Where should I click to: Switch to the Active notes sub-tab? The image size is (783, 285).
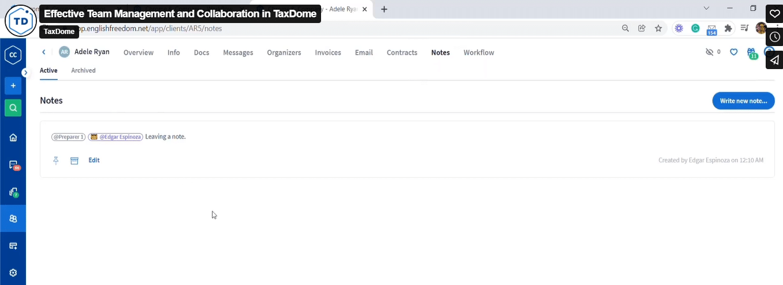(x=49, y=70)
